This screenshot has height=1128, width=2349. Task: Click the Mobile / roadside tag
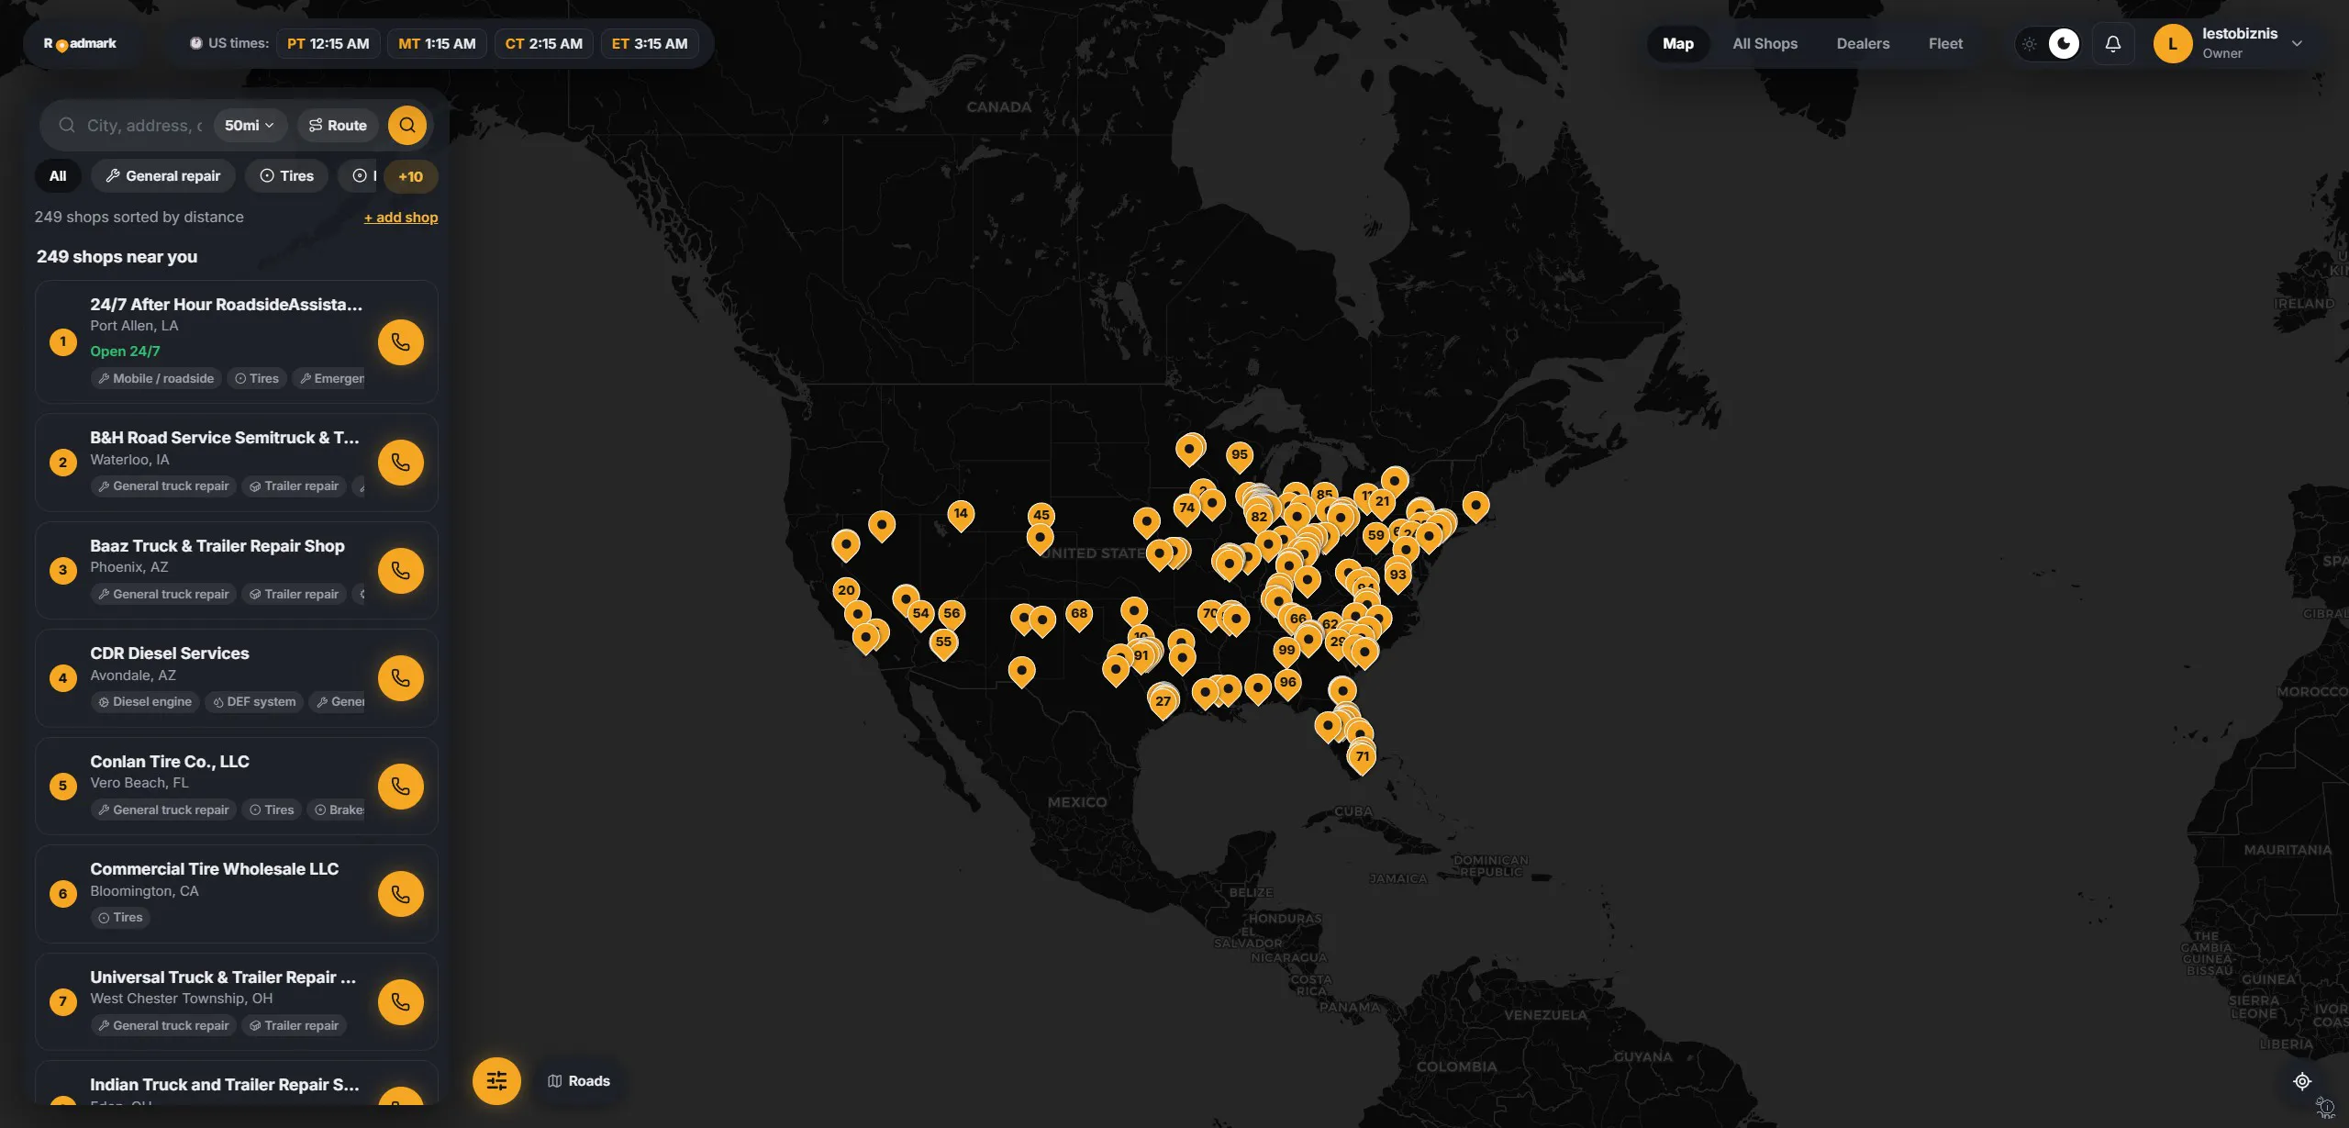[x=156, y=379]
